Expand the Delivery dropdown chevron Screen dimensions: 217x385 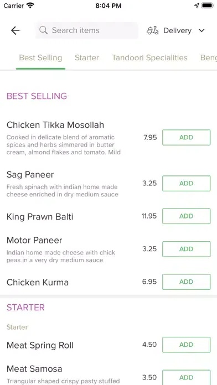coord(201,30)
